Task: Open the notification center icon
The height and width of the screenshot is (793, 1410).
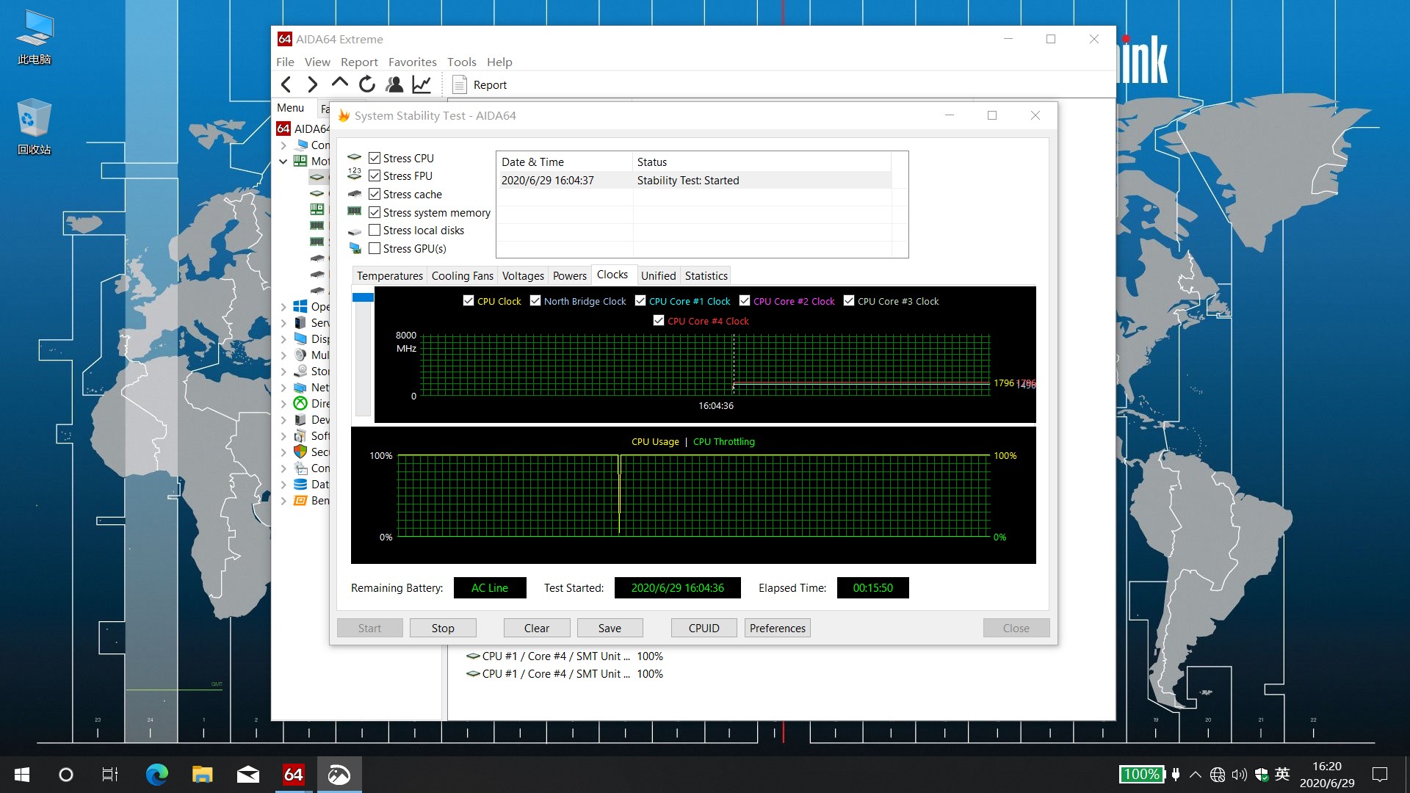Action: 1380,775
